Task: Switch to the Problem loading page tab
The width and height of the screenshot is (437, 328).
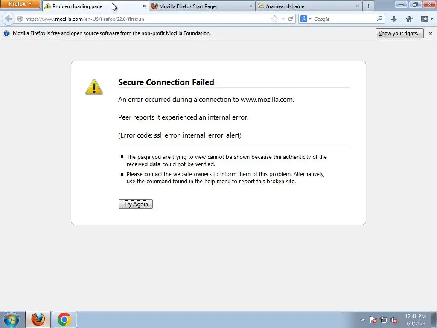Action: tap(96, 6)
